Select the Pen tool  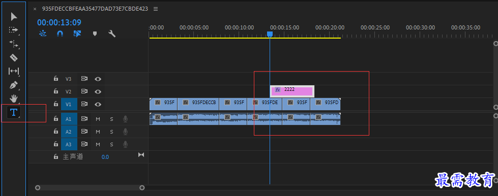point(14,85)
